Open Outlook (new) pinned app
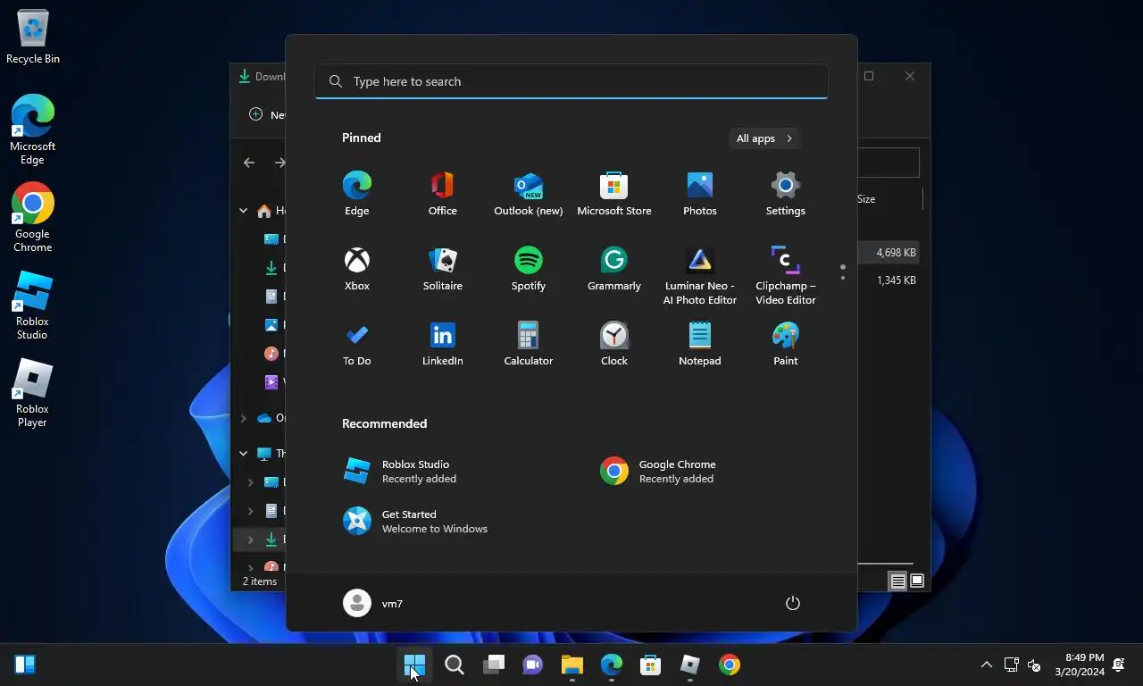The image size is (1143, 686). [528, 194]
